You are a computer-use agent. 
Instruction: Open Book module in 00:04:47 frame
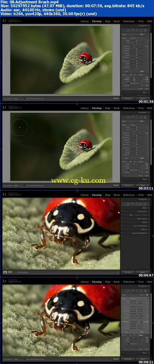pyautogui.click(x=117, y=195)
